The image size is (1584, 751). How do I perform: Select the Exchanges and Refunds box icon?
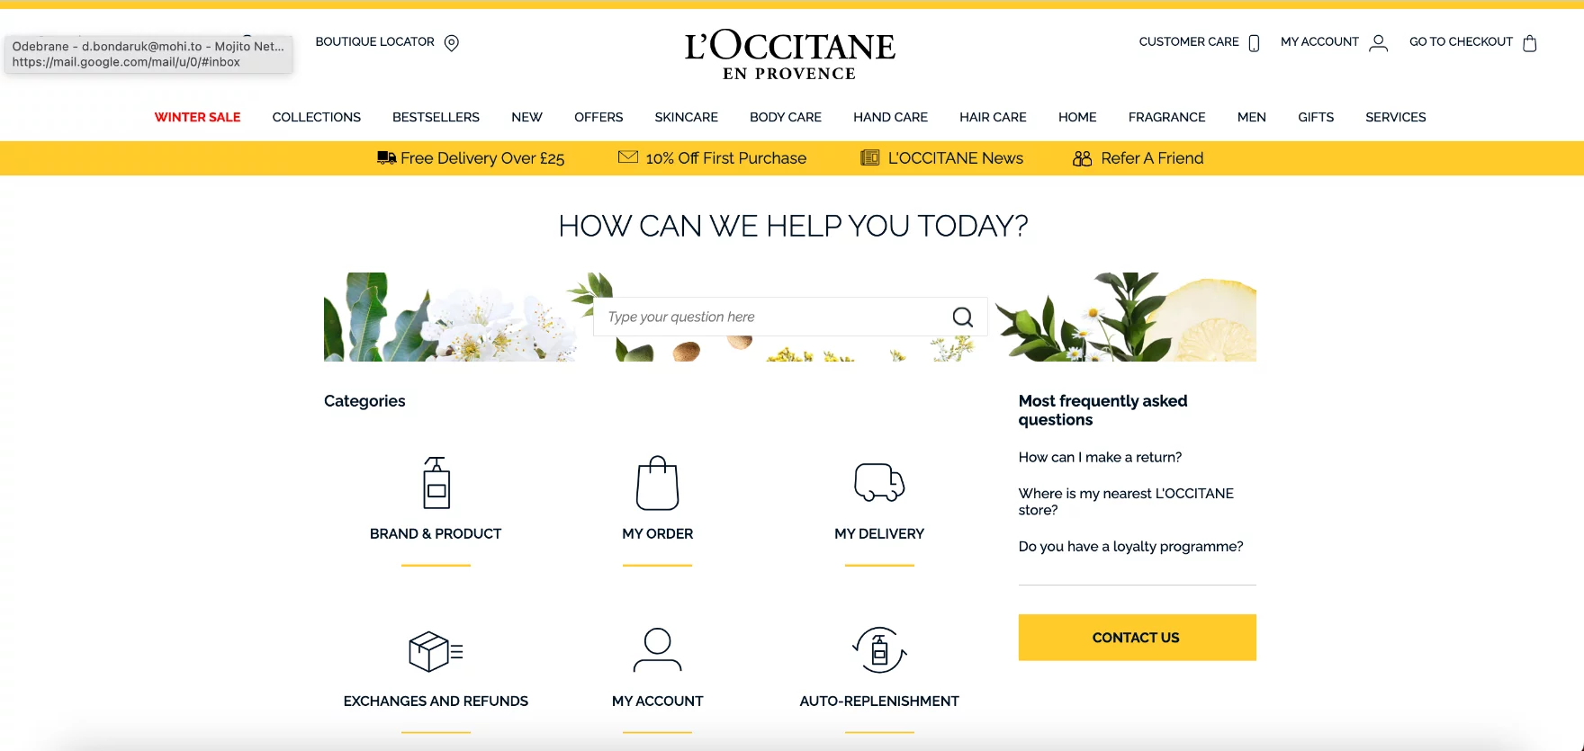click(436, 651)
